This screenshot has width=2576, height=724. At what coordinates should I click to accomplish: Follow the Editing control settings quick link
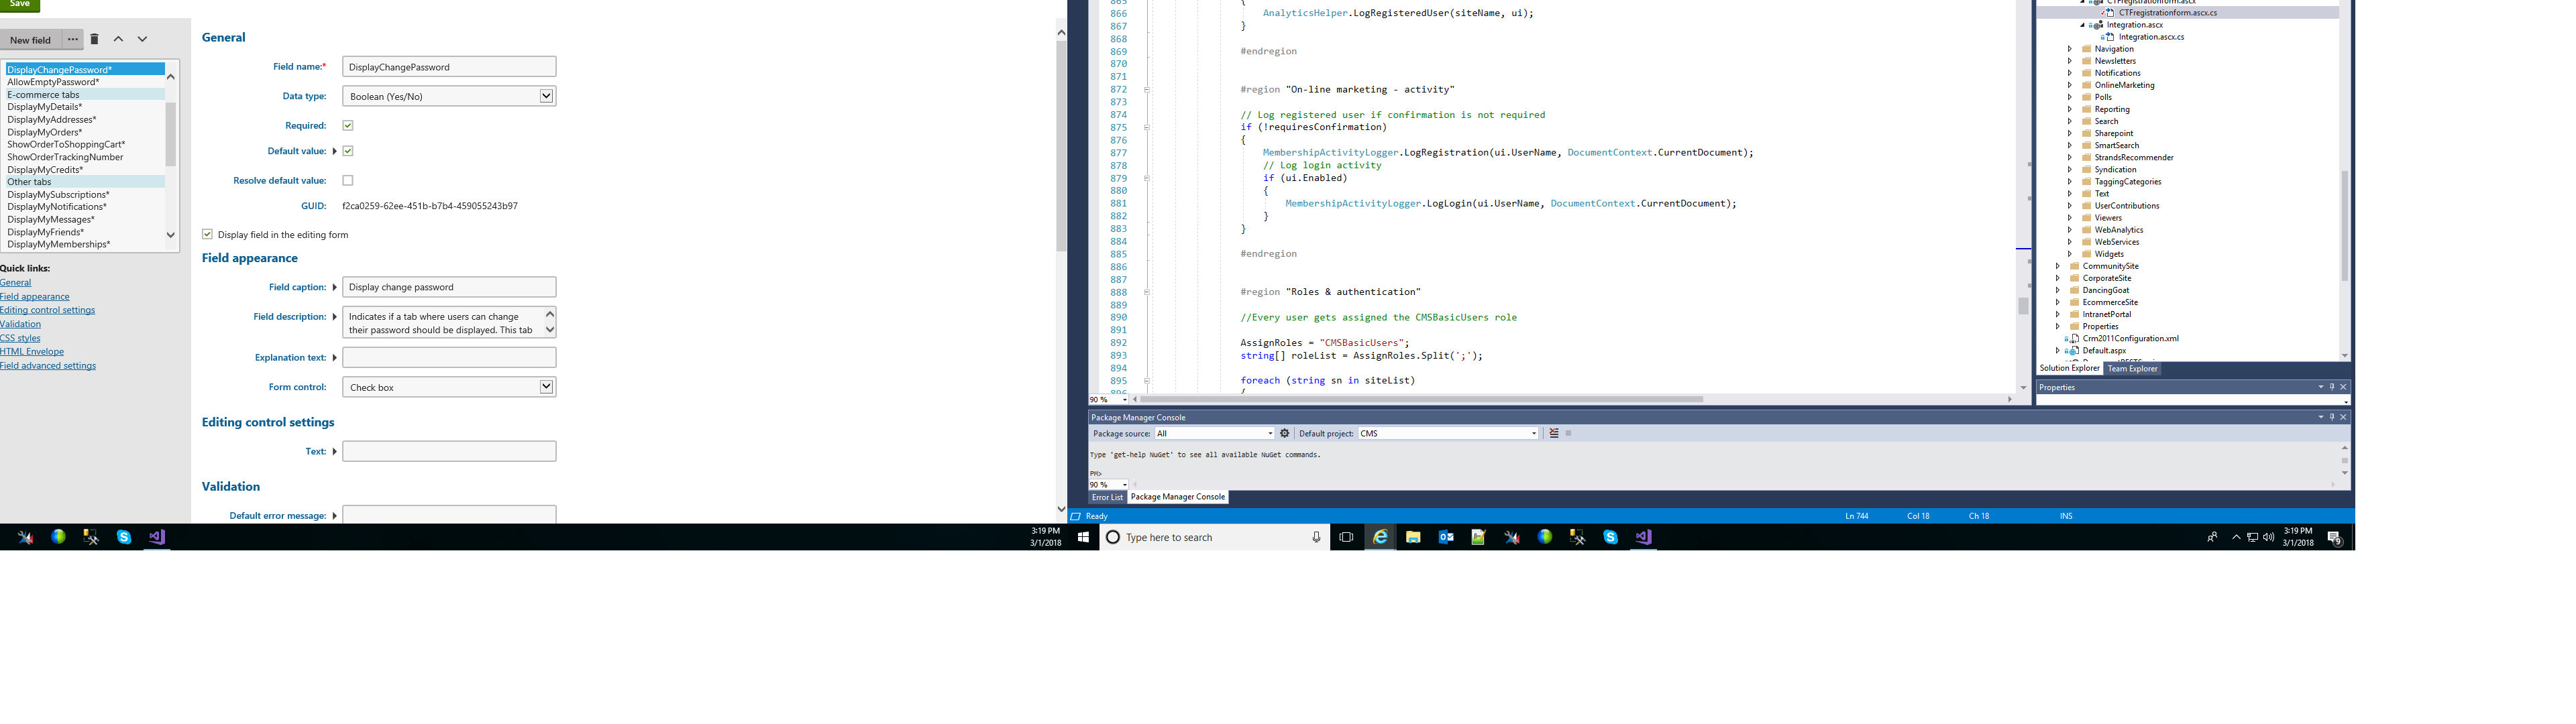pos(48,310)
